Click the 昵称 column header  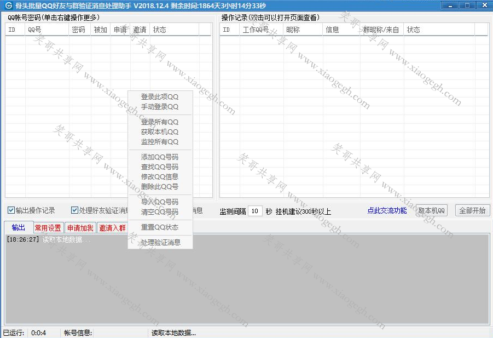(x=303, y=30)
